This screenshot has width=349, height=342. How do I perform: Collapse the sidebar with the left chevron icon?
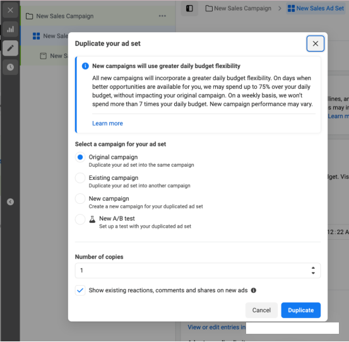click(x=10, y=202)
